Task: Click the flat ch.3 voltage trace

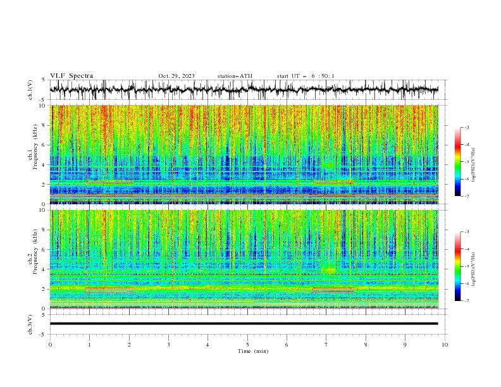Action: (x=244, y=324)
